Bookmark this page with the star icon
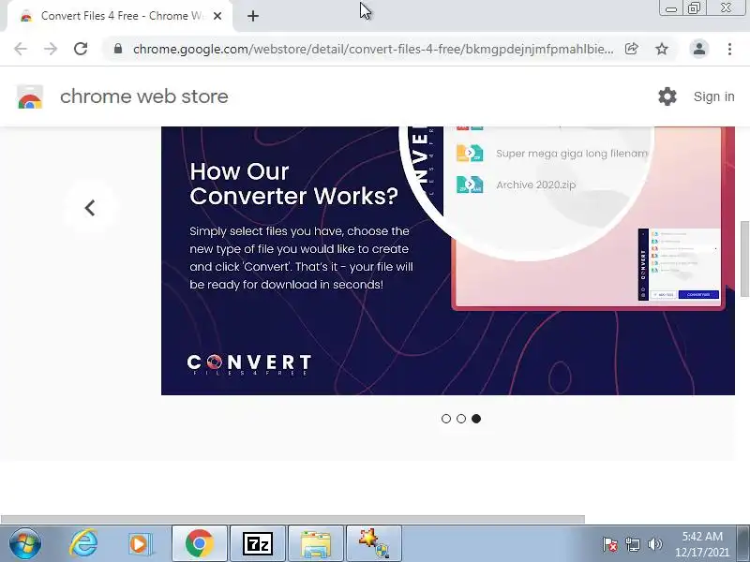Screen dimensions: 750x562 [662, 49]
